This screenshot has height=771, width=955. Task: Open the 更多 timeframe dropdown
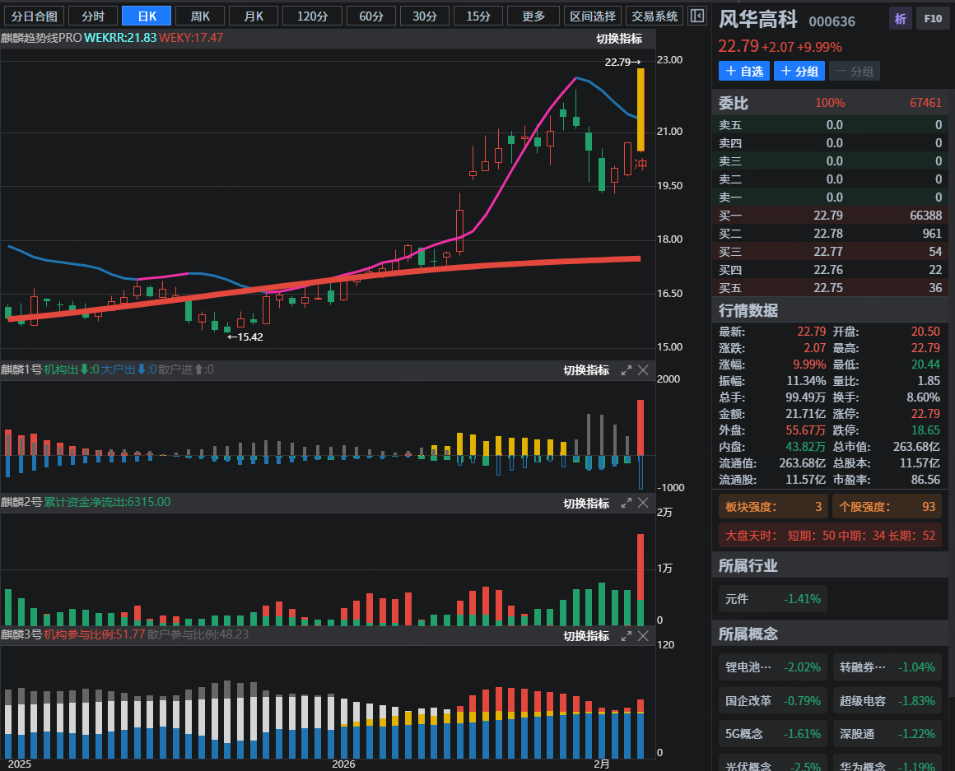(533, 16)
